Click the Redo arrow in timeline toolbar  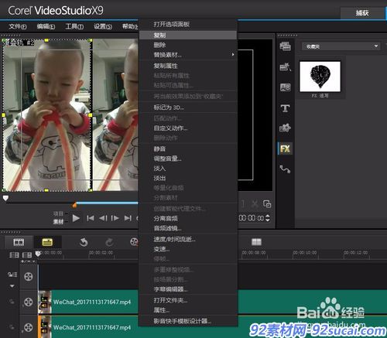click(x=109, y=242)
